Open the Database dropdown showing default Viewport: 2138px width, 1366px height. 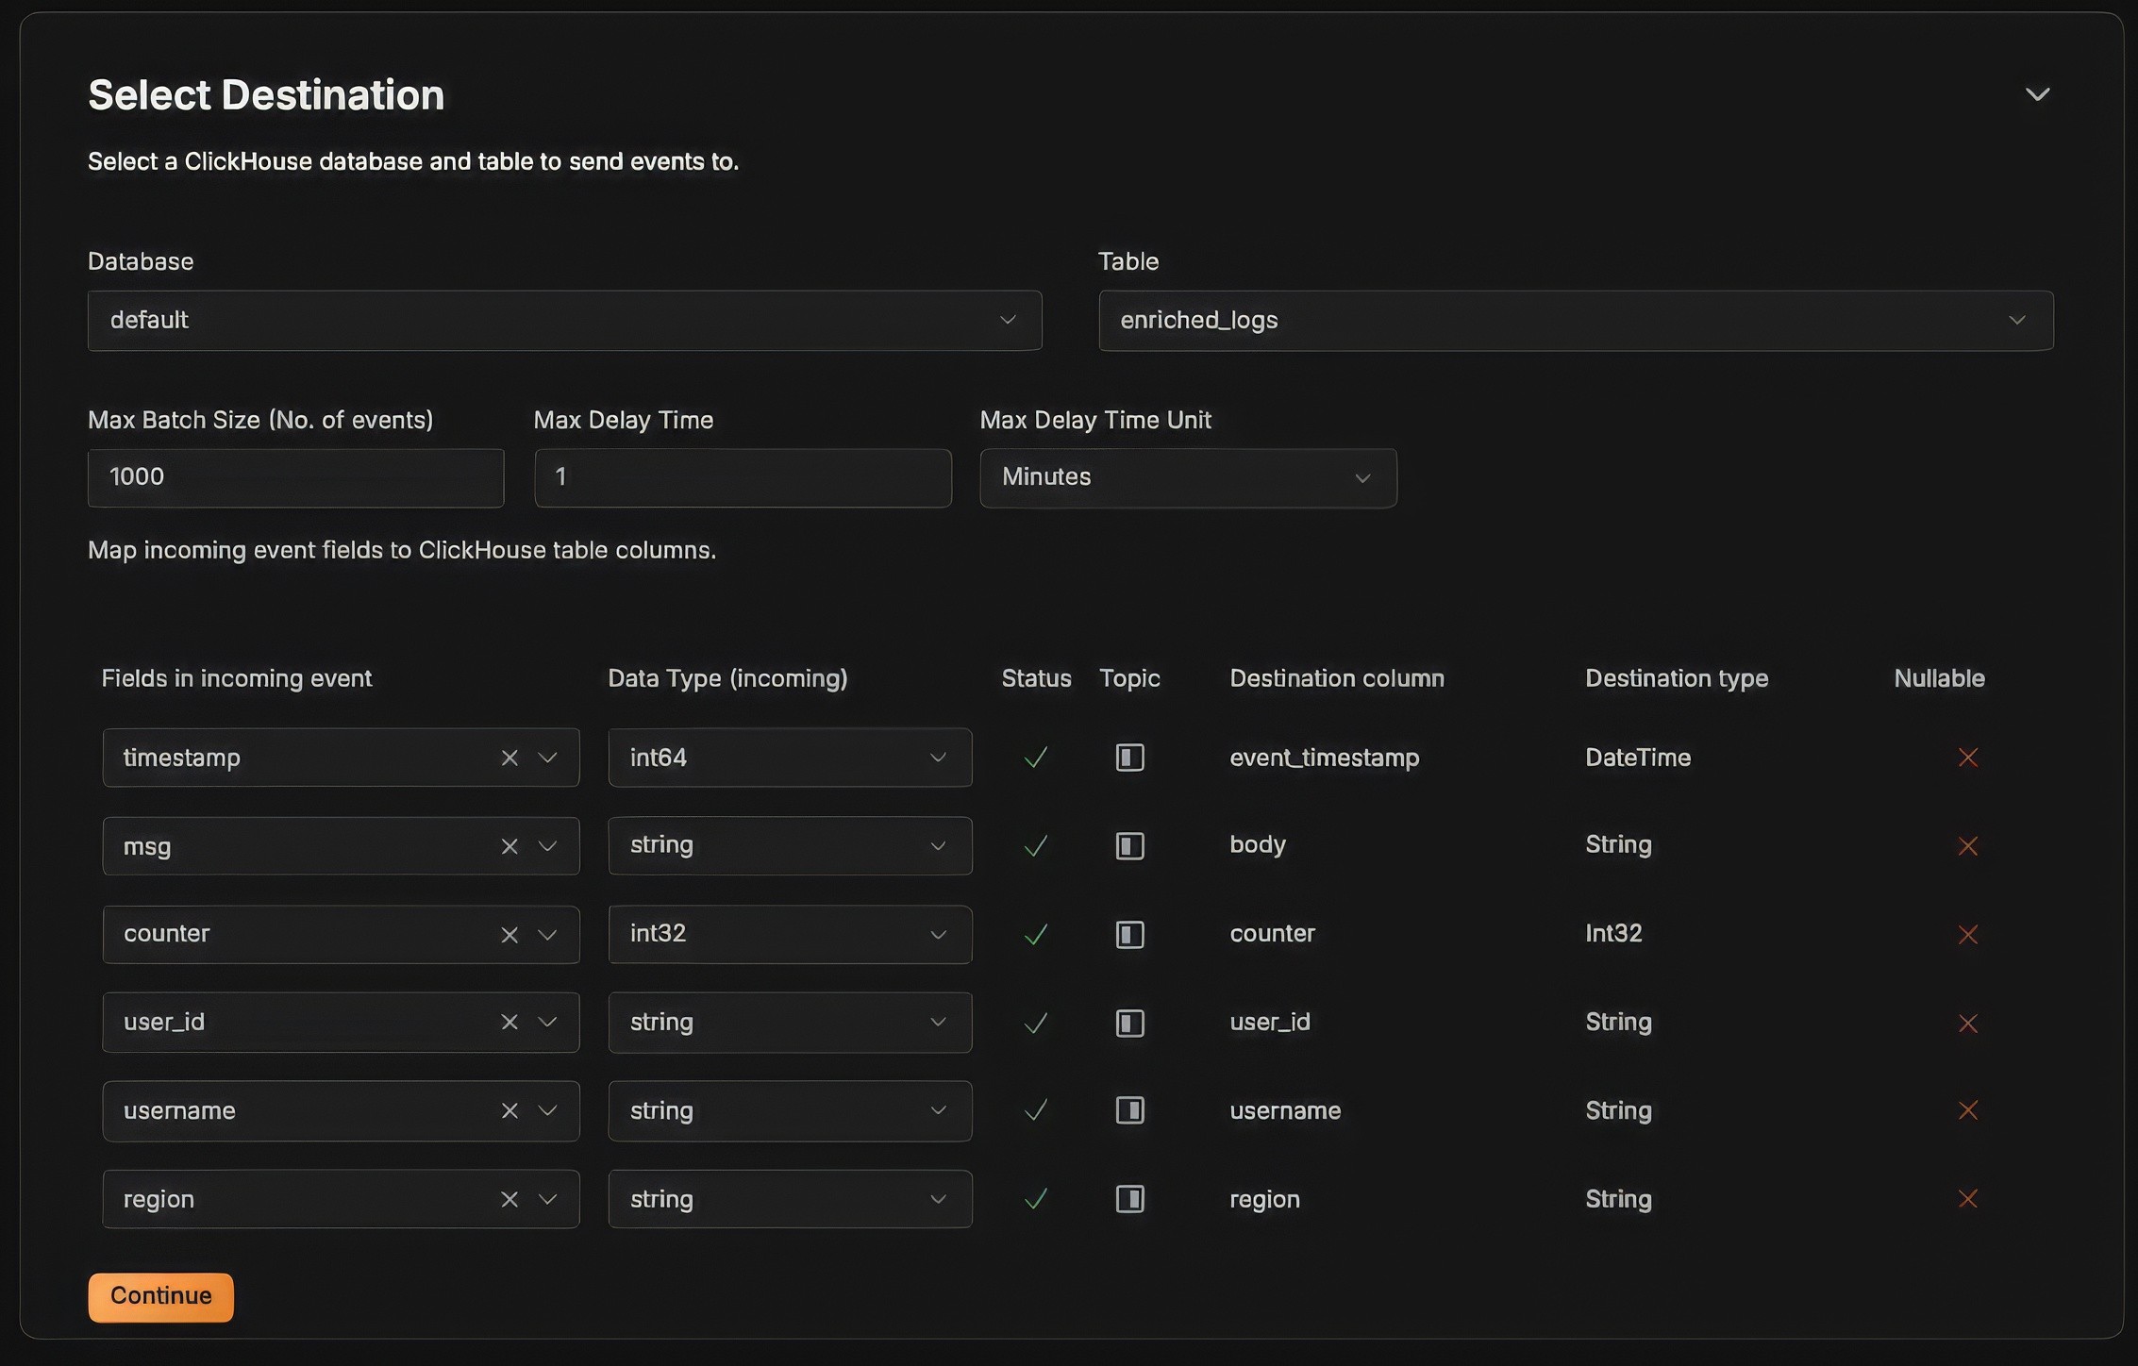564,321
